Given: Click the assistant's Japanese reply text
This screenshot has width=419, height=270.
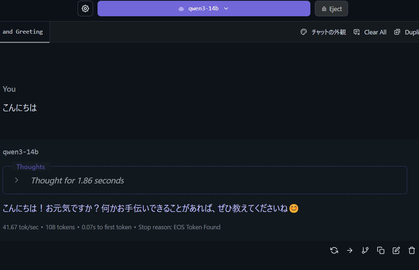Looking at the screenshot, I should [x=145, y=209].
